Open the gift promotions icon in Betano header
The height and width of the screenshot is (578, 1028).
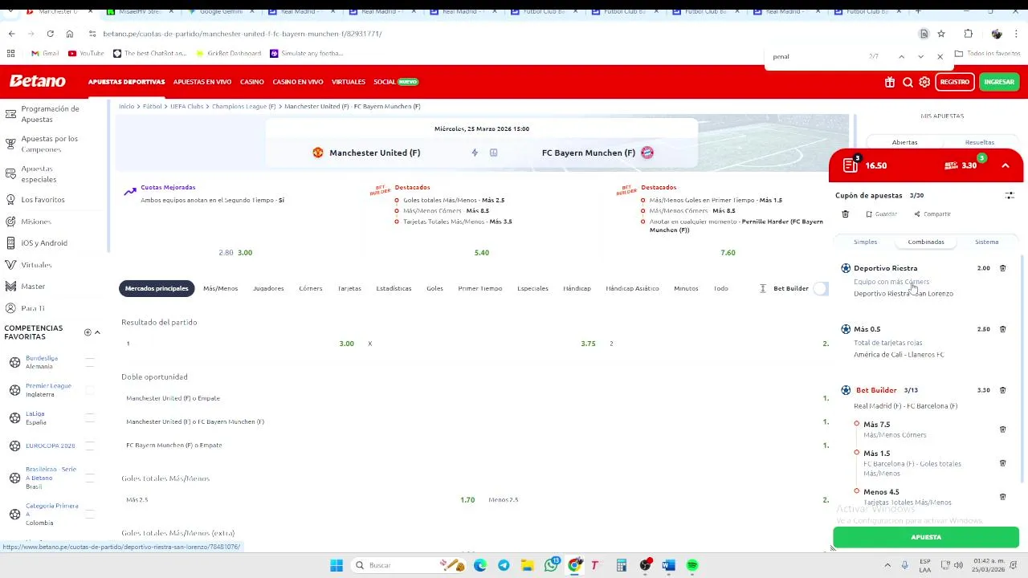(x=890, y=82)
